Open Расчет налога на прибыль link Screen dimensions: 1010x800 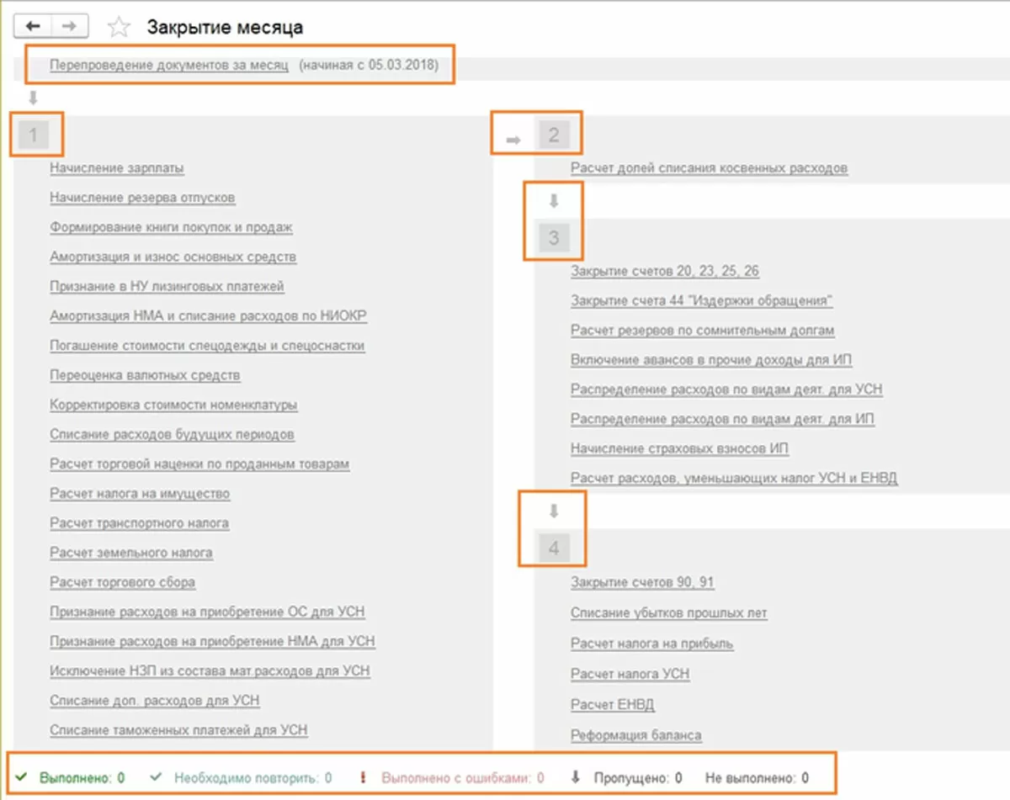(651, 644)
